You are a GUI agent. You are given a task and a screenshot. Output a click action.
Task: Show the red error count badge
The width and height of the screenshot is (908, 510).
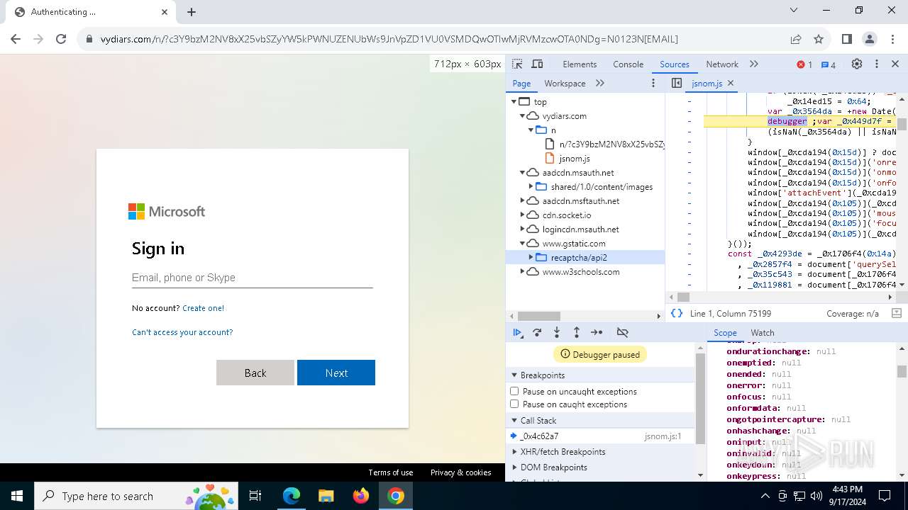(804, 64)
